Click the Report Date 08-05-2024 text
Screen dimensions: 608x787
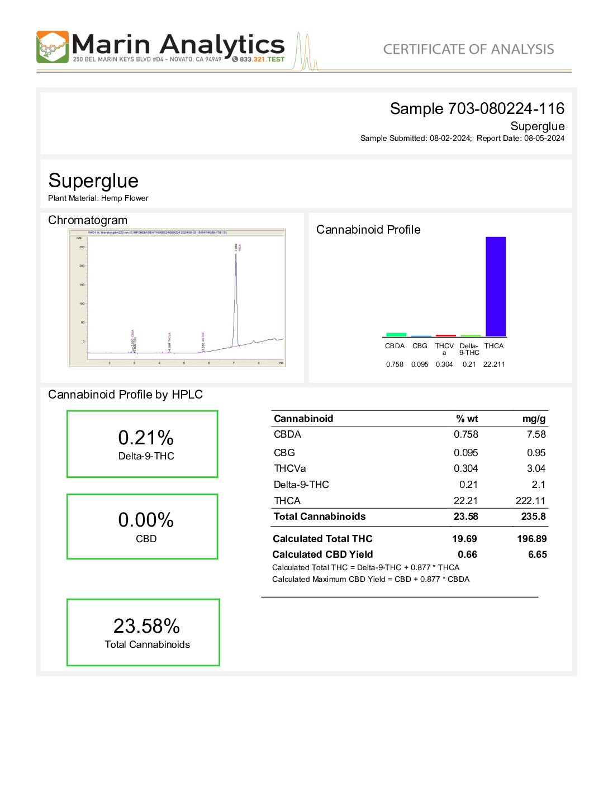(521, 138)
